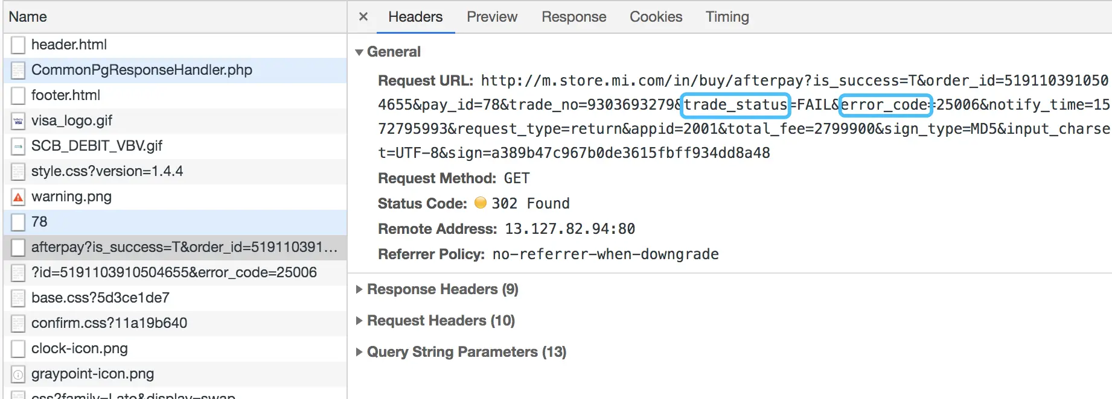Select CommonPgResponseHandler.php request

[x=142, y=70]
